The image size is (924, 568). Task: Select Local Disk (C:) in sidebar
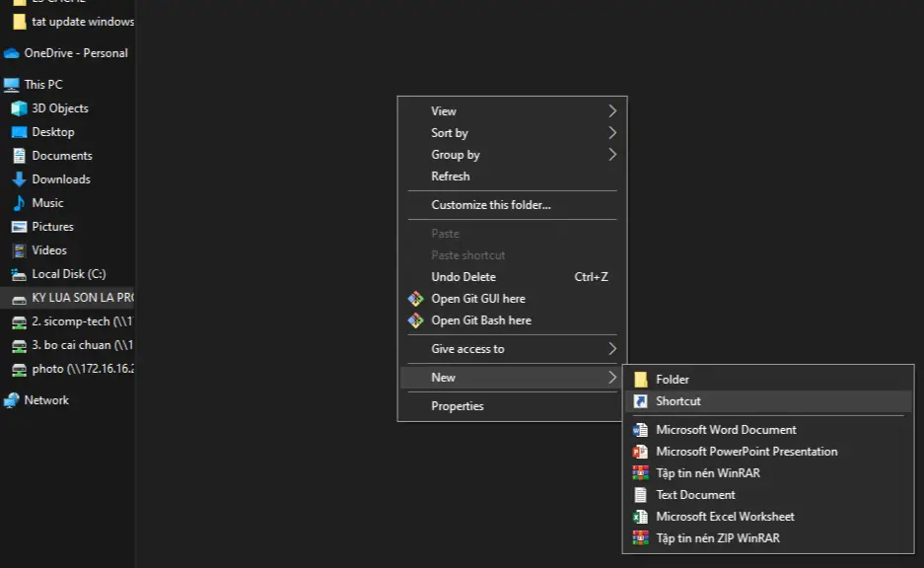pos(68,274)
